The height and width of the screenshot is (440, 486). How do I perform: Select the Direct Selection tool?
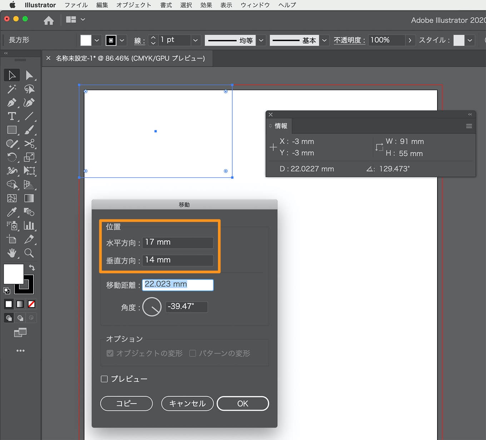[29, 75]
